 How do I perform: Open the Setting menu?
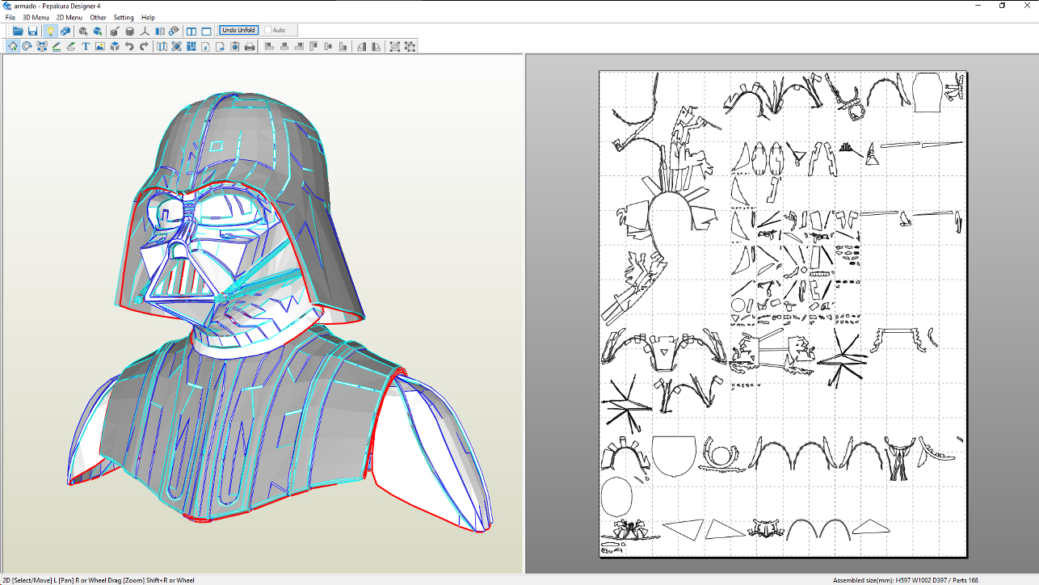coord(124,17)
